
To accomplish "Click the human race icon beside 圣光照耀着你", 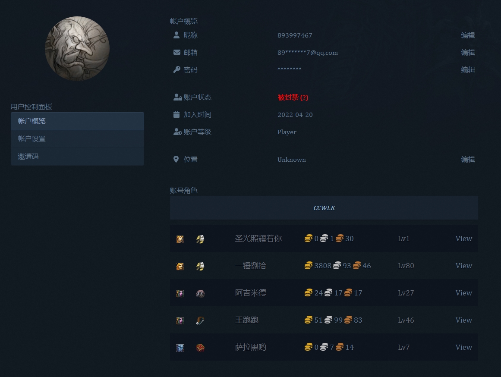I will 180,239.
